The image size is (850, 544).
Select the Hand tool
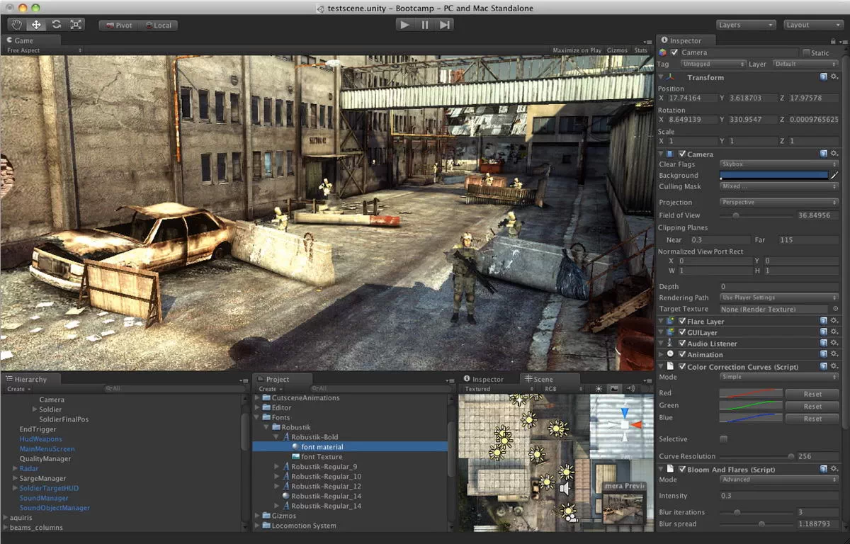(16, 25)
